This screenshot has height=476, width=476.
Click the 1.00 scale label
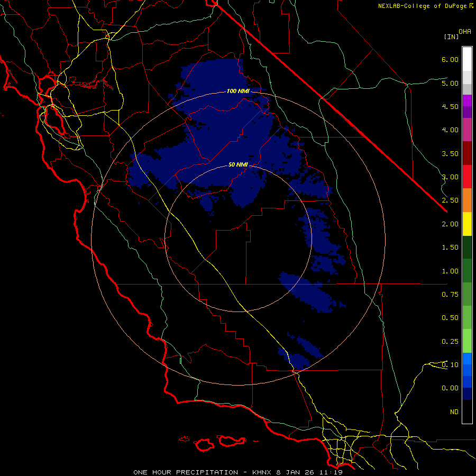click(450, 271)
